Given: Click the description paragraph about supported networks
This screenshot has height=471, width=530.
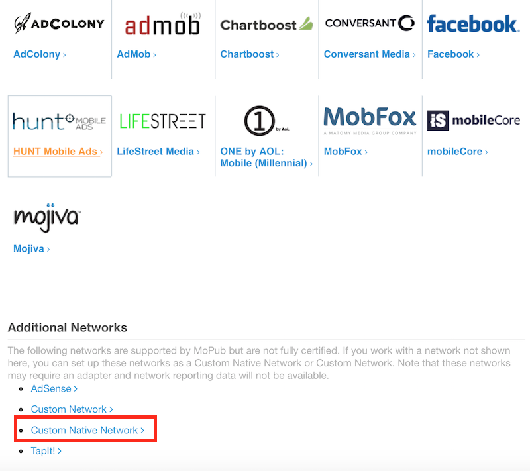Looking at the screenshot, I should [x=259, y=363].
